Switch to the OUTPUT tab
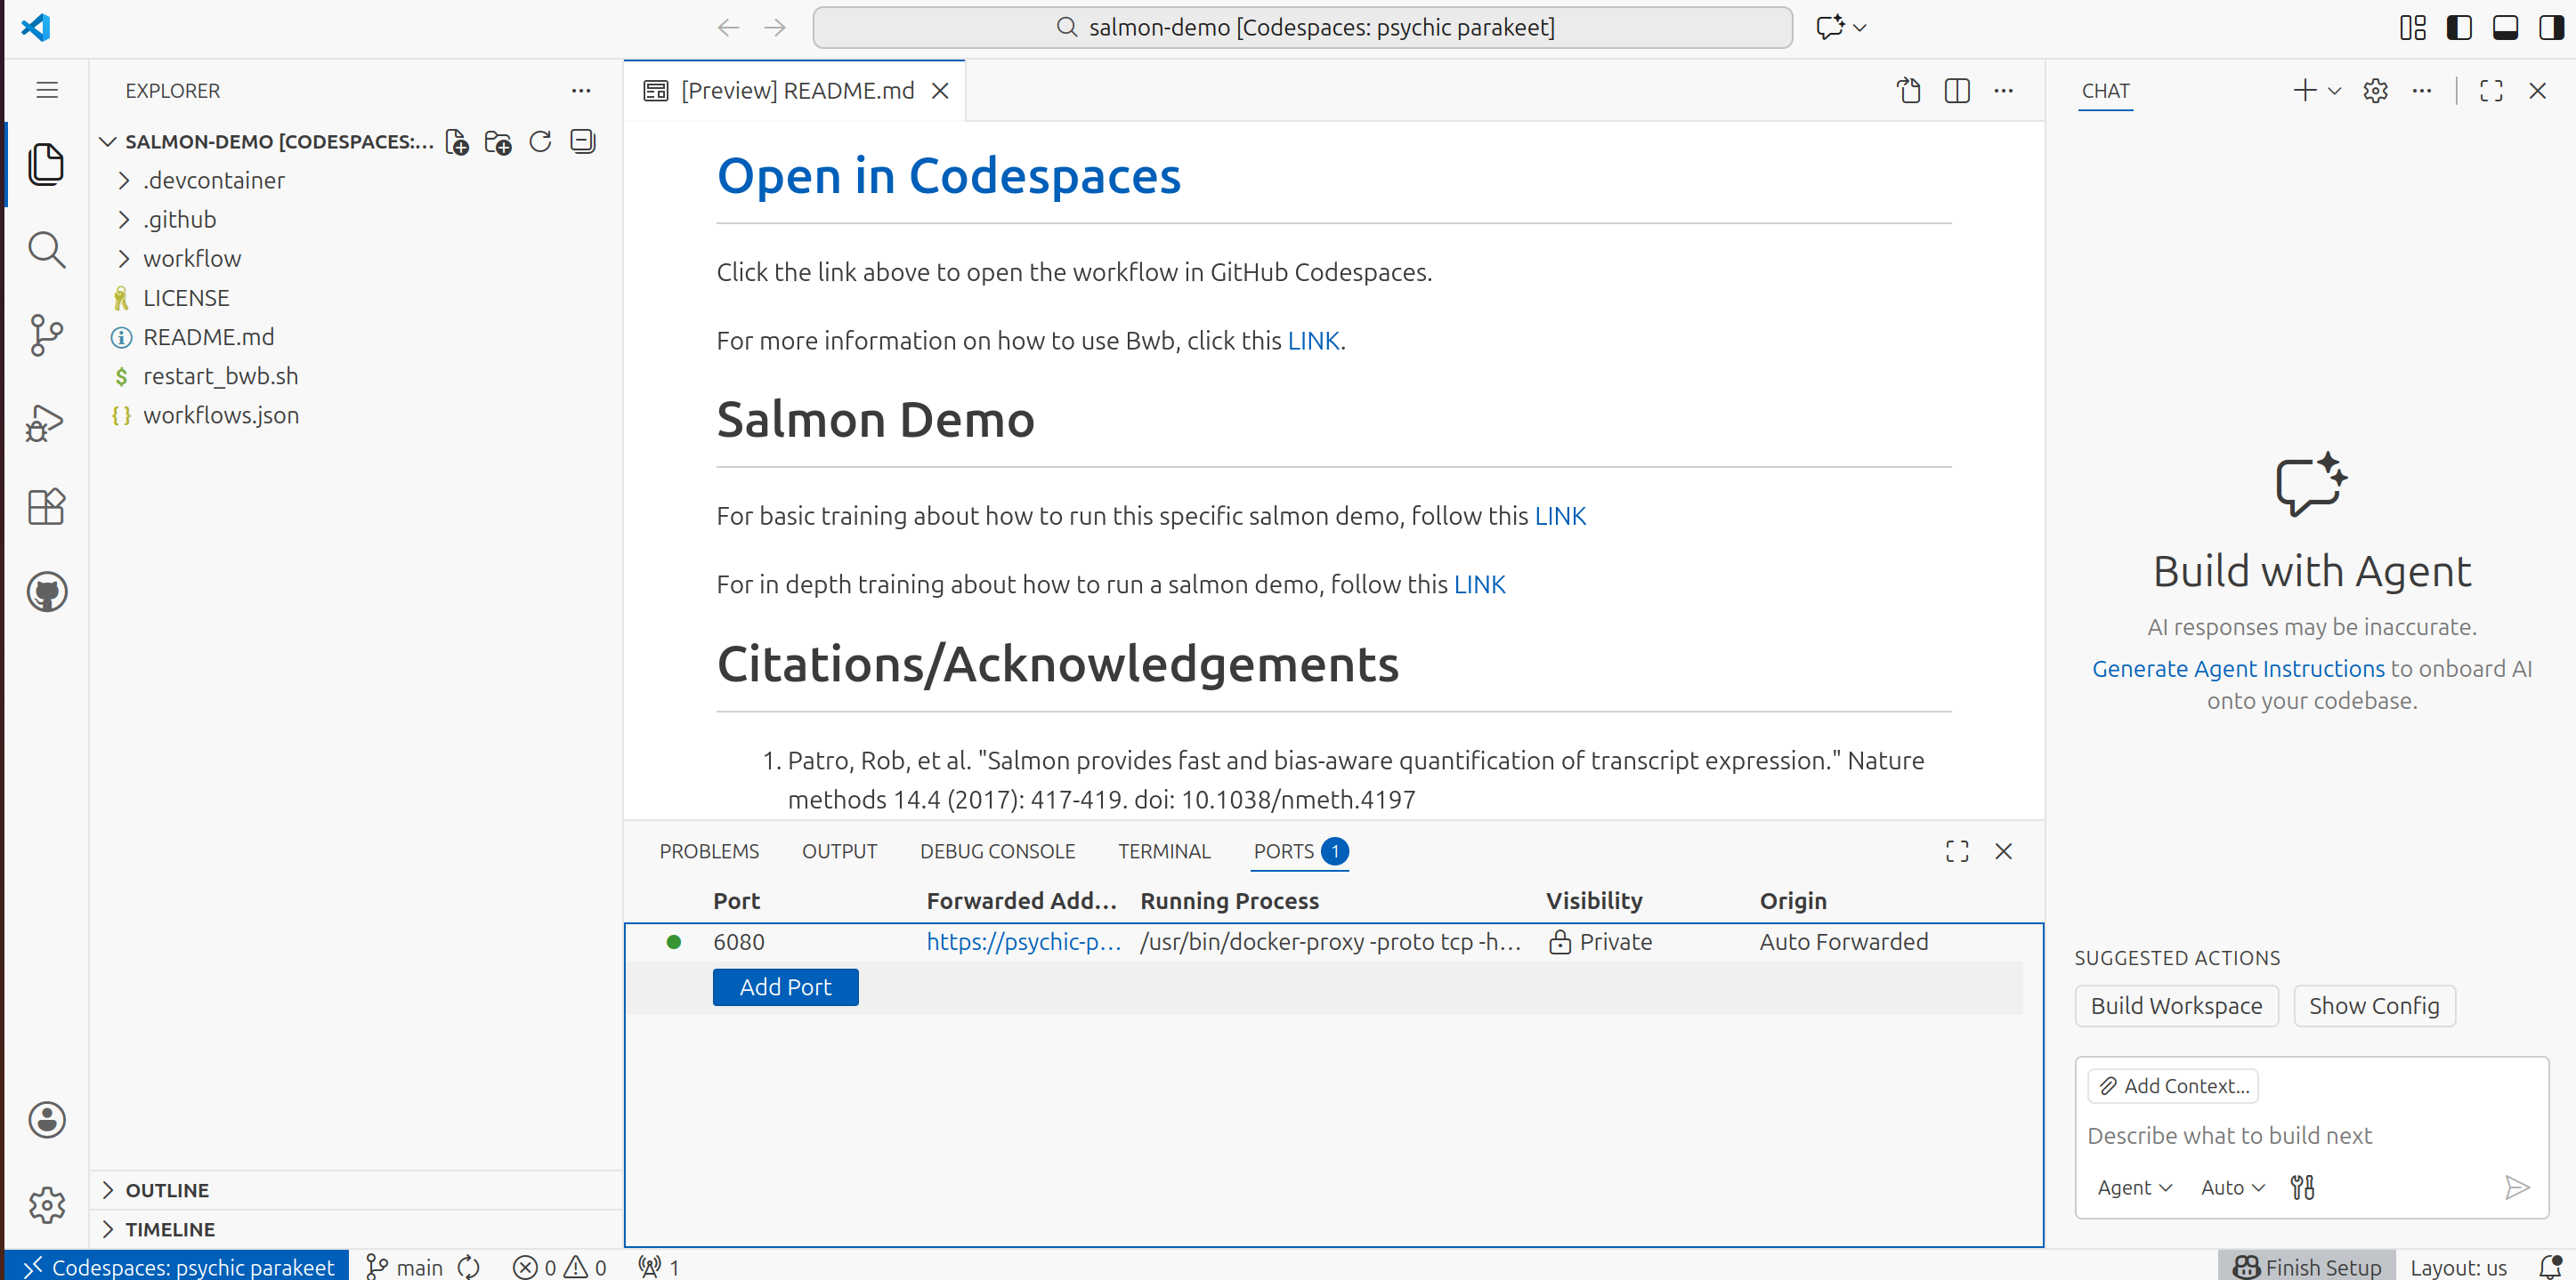2576x1280 pixels. (x=839, y=850)
